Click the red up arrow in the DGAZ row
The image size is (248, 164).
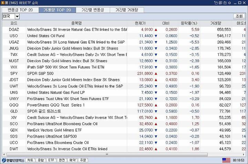tap(156, 30)
